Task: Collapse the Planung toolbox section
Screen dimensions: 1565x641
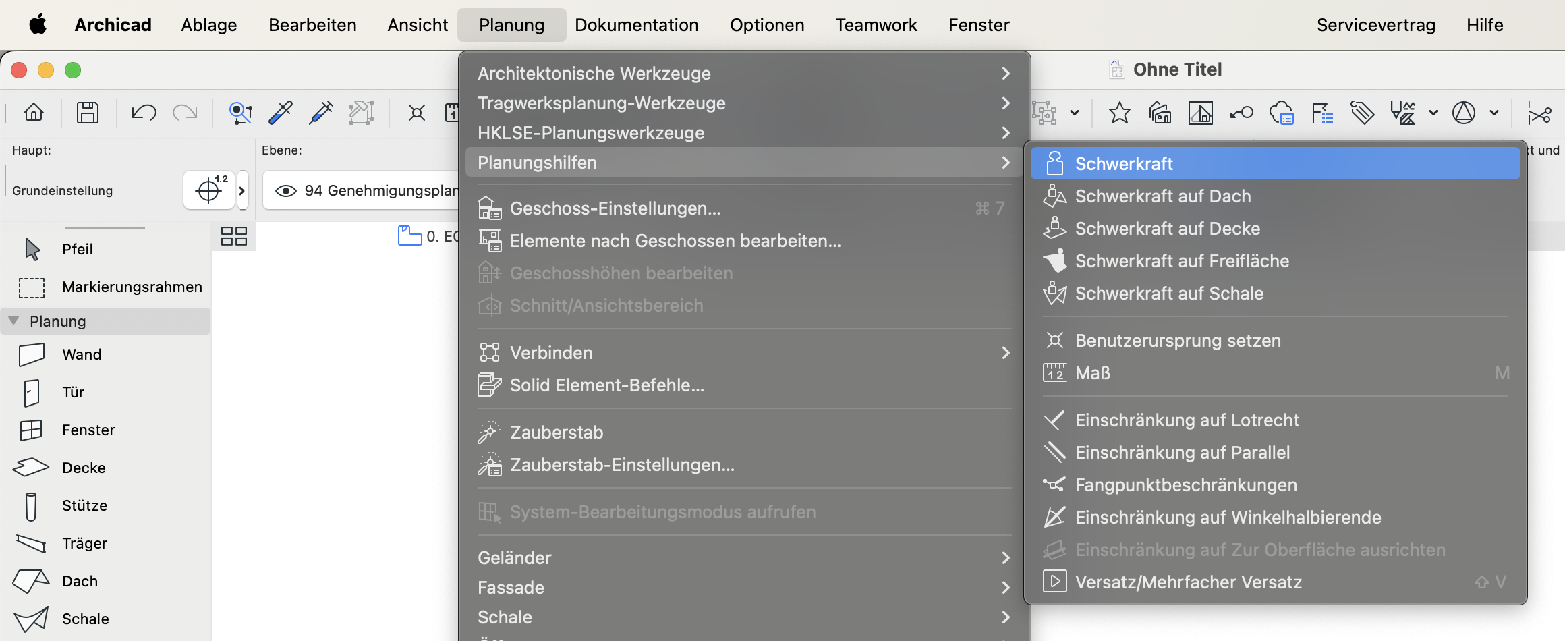Action: click(13, 321)
